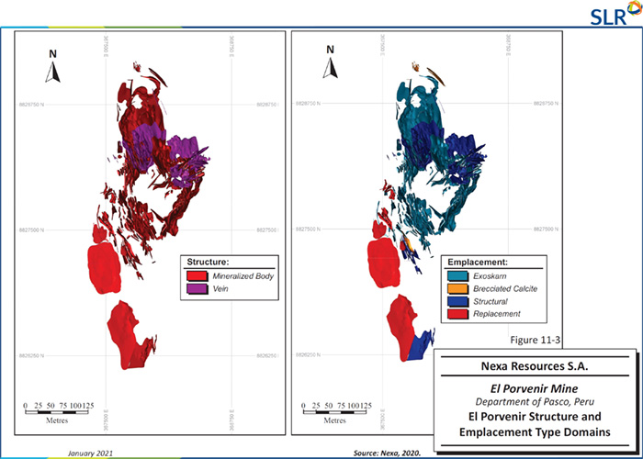This screenshot has height=459, width=643.
Task: Choose the blue Structural legend swatch
Action: tap(458, 301)
